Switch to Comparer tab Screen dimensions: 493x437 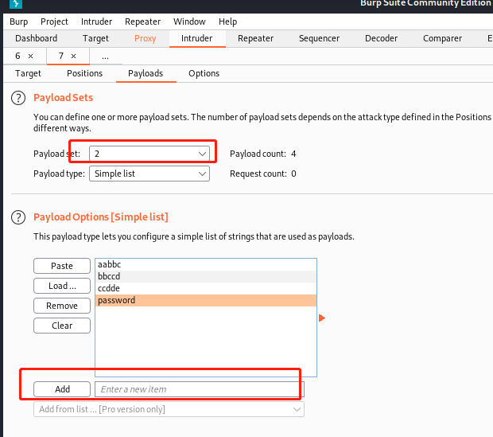pyautogui.click(x=442, y=38)
